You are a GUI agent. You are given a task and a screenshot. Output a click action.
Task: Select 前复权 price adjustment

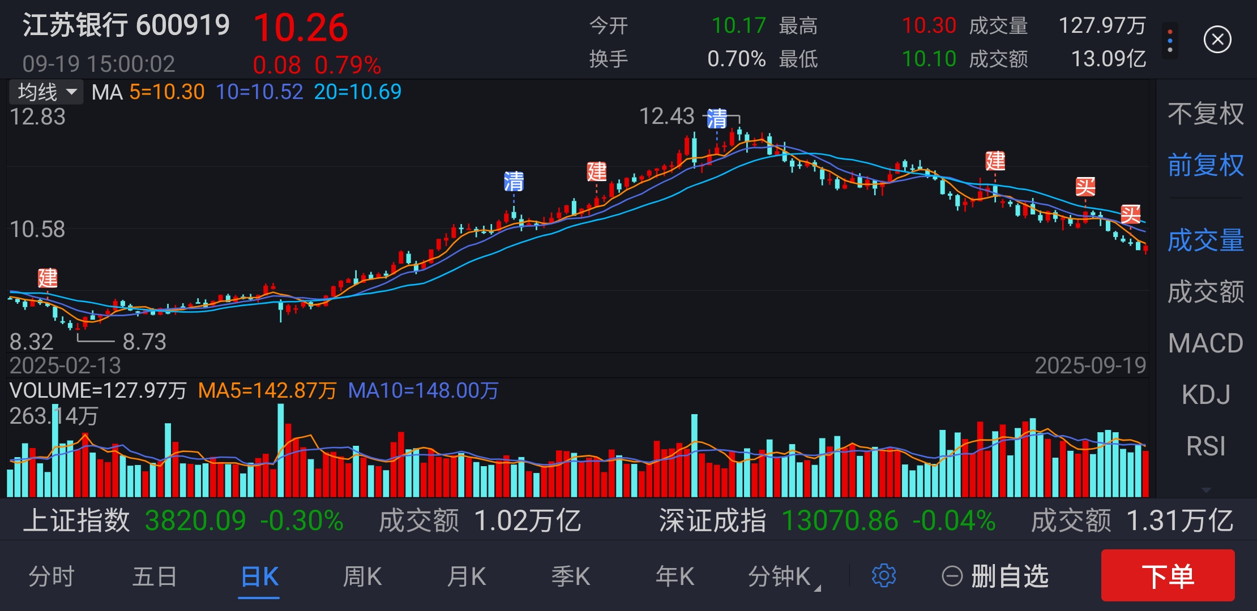coord(1205,165)
